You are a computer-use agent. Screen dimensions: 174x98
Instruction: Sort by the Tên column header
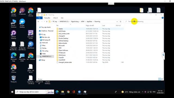click(x=57, y=26)
